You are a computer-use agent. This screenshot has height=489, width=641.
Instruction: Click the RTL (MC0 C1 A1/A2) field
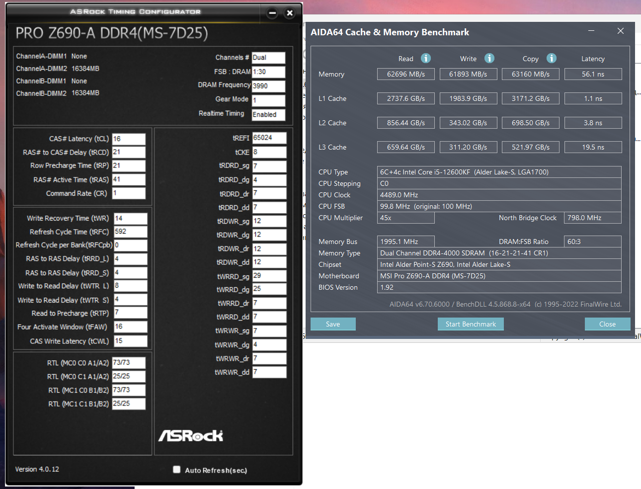[x=129, y=377]
